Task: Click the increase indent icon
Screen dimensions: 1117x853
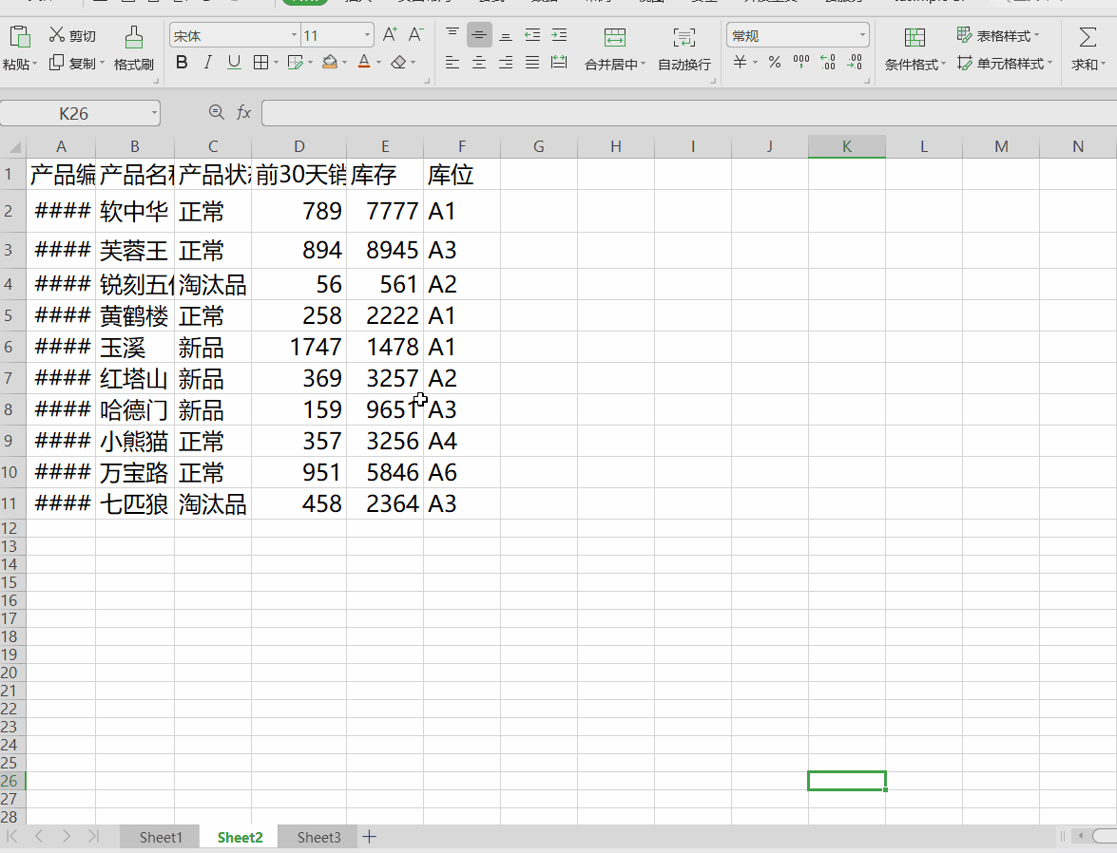Action: pyautogui.click(x=559, y=35)
